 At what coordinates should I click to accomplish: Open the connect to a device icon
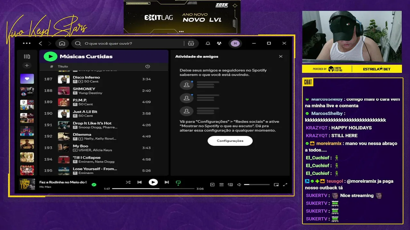tap(230, 185)
